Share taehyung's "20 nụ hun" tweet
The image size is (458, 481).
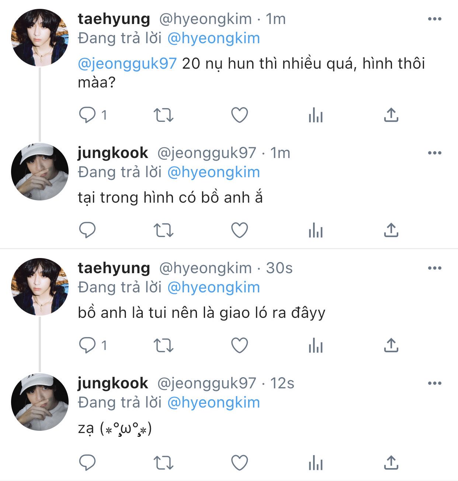pos(391,115)
